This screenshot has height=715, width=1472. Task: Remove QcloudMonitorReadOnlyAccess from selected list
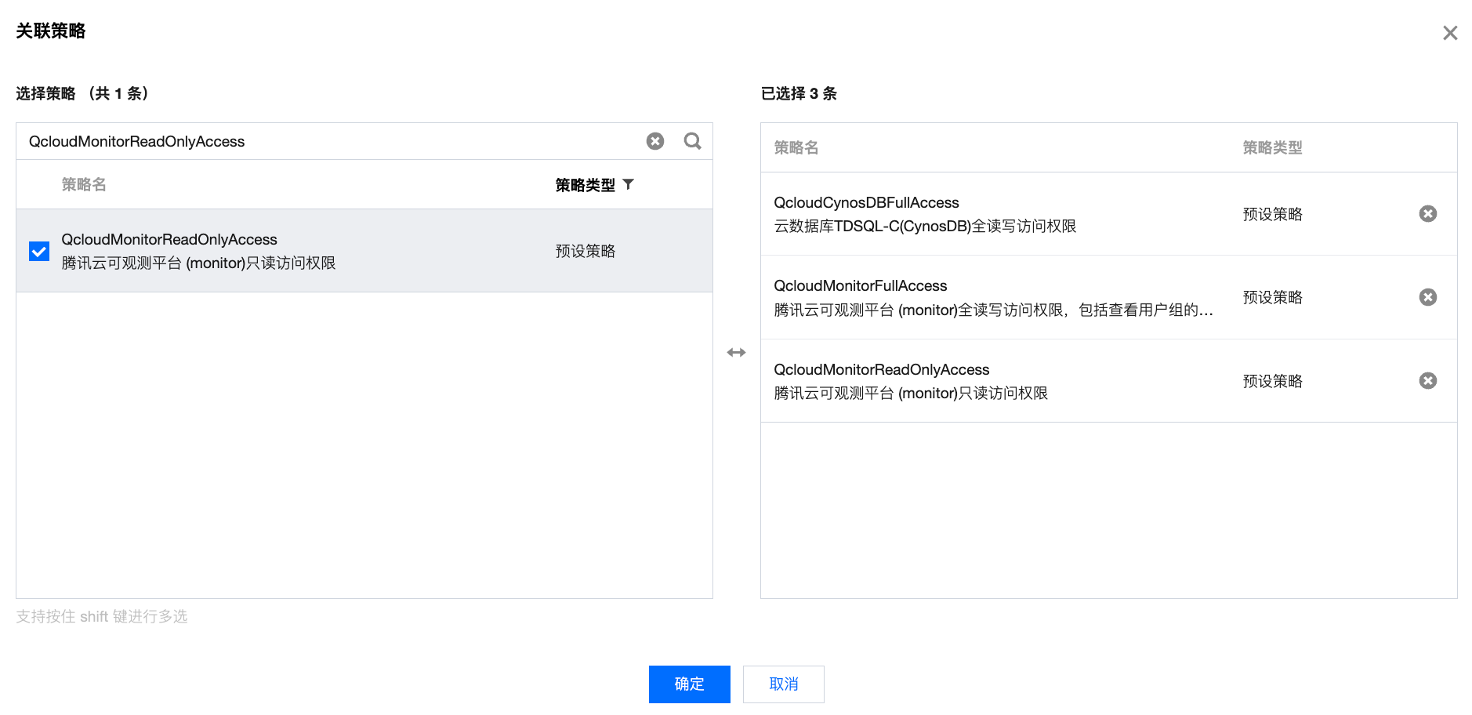(1428, 381)
